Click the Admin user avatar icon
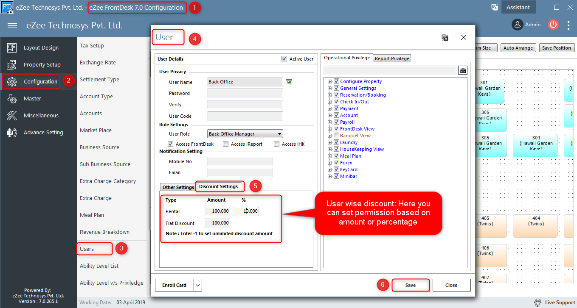The height and width of the screenshot is (308, 577). 517,25
